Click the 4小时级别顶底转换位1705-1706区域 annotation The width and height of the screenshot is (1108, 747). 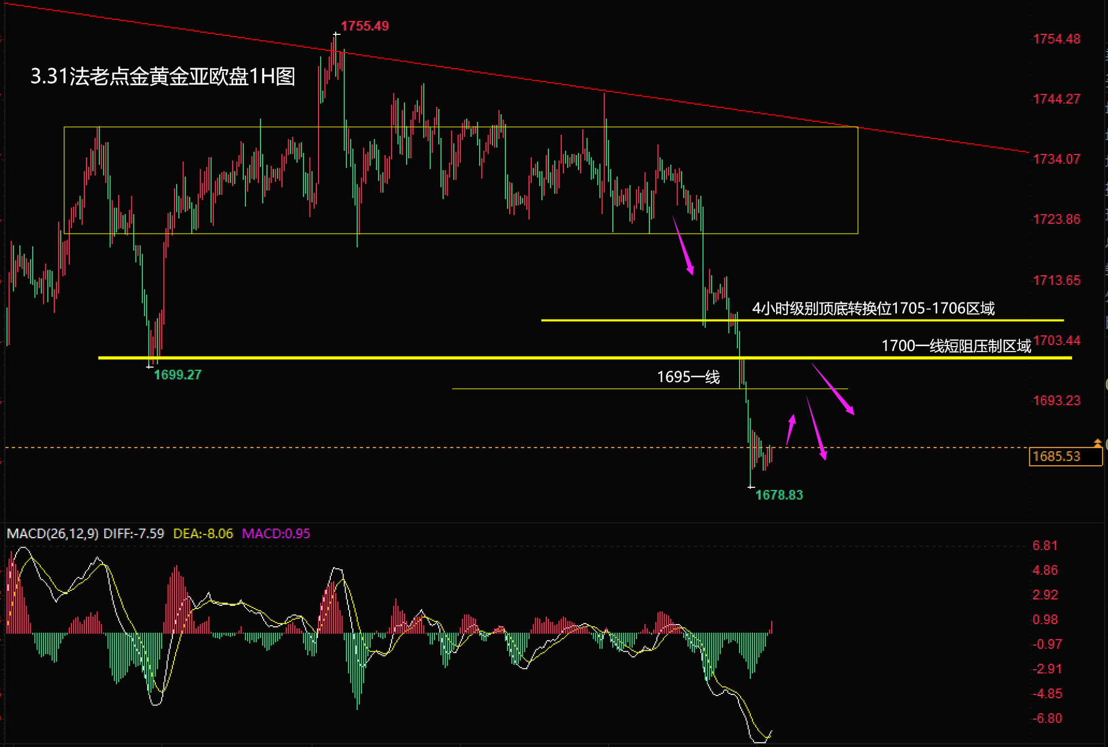873,308
